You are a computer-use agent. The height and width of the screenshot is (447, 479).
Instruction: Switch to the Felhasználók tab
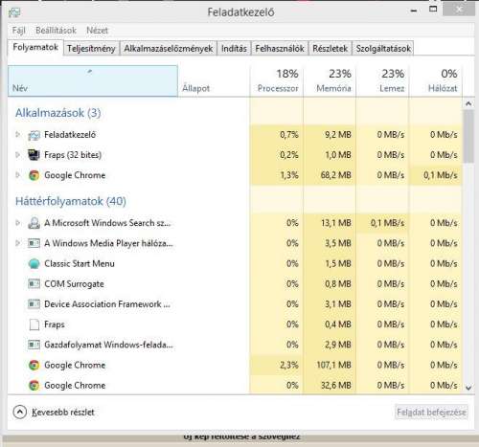pos(280,49)
